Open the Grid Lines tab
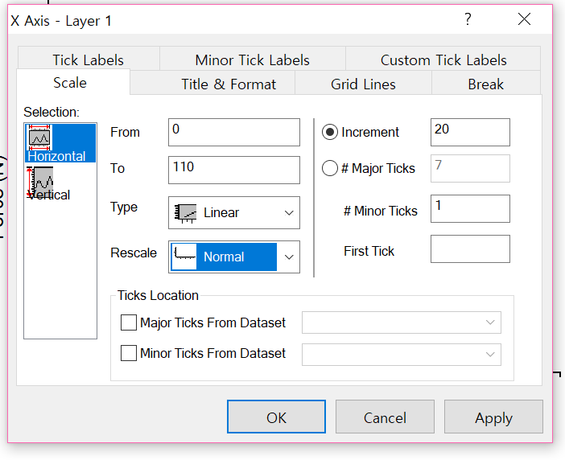Image resolution: width=565 pixels, height=460 pixels. pyautogui.click(x=363, y=84)
